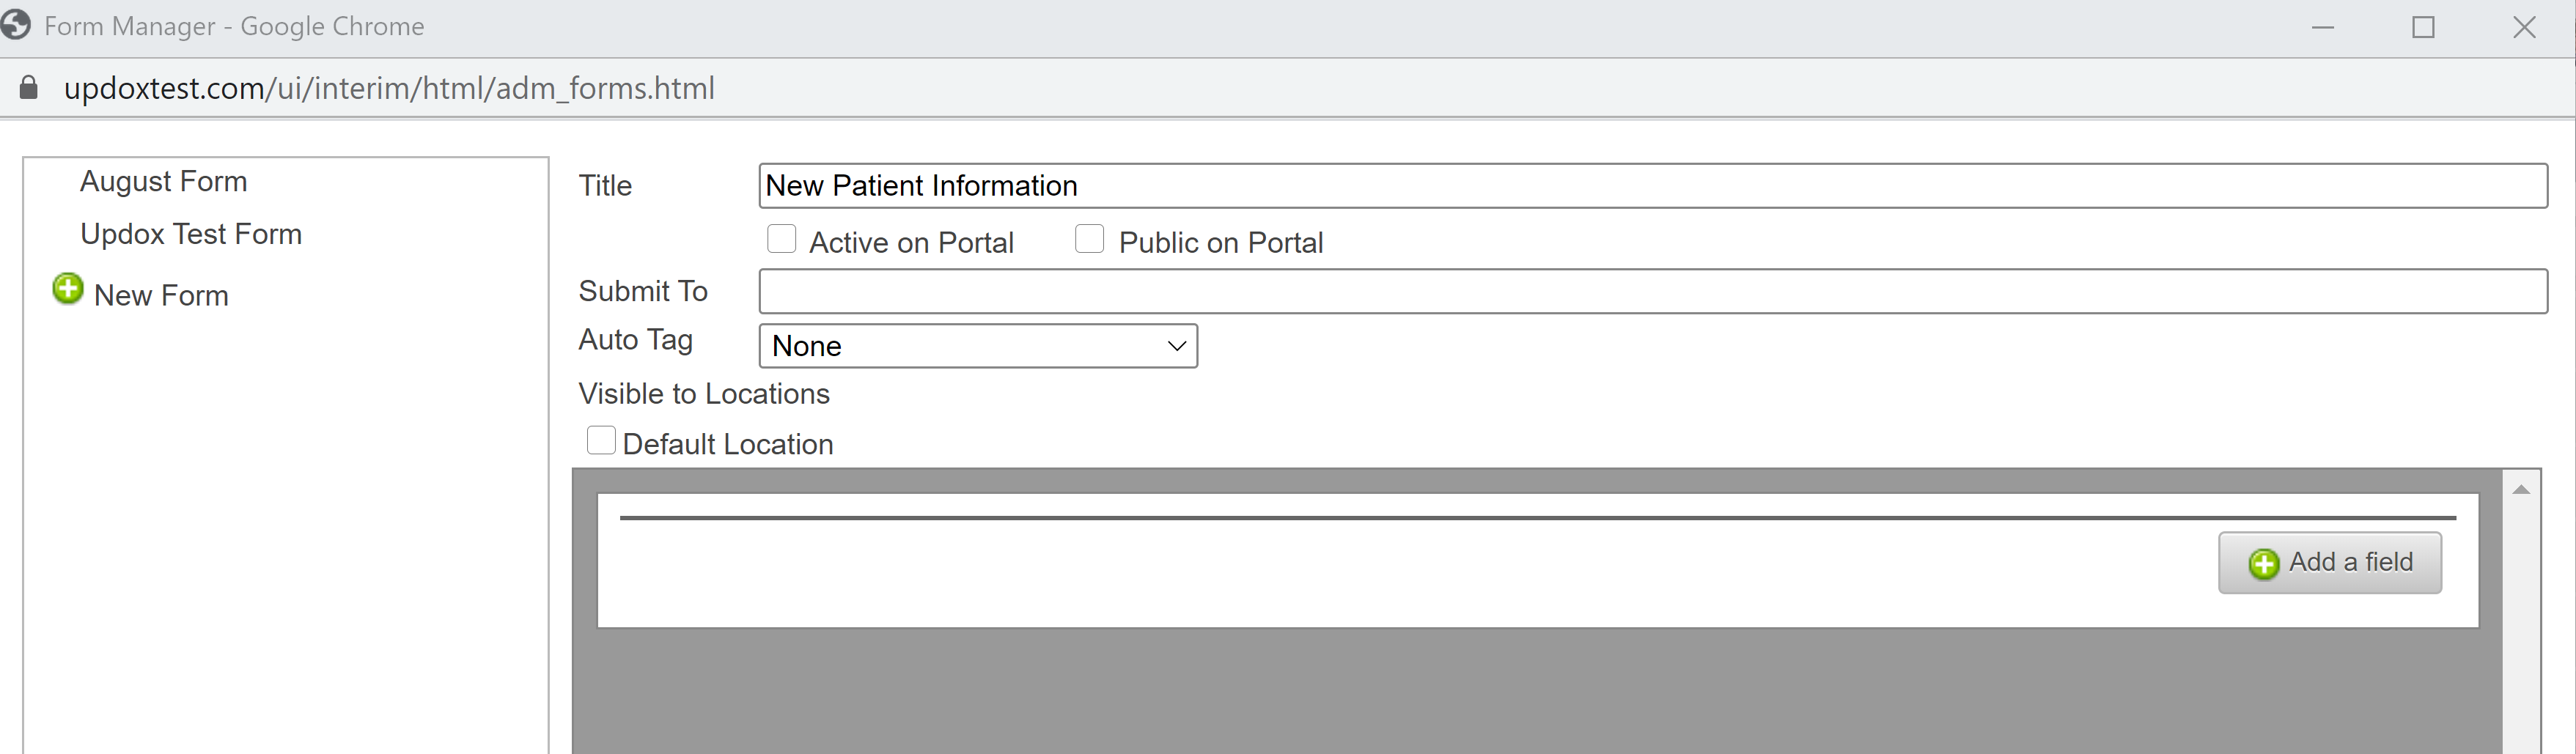Image resolution: width=2576 pixels, height=754 pixels.
Task: Maximize the Form Manager window
Action: point(2423,27)
